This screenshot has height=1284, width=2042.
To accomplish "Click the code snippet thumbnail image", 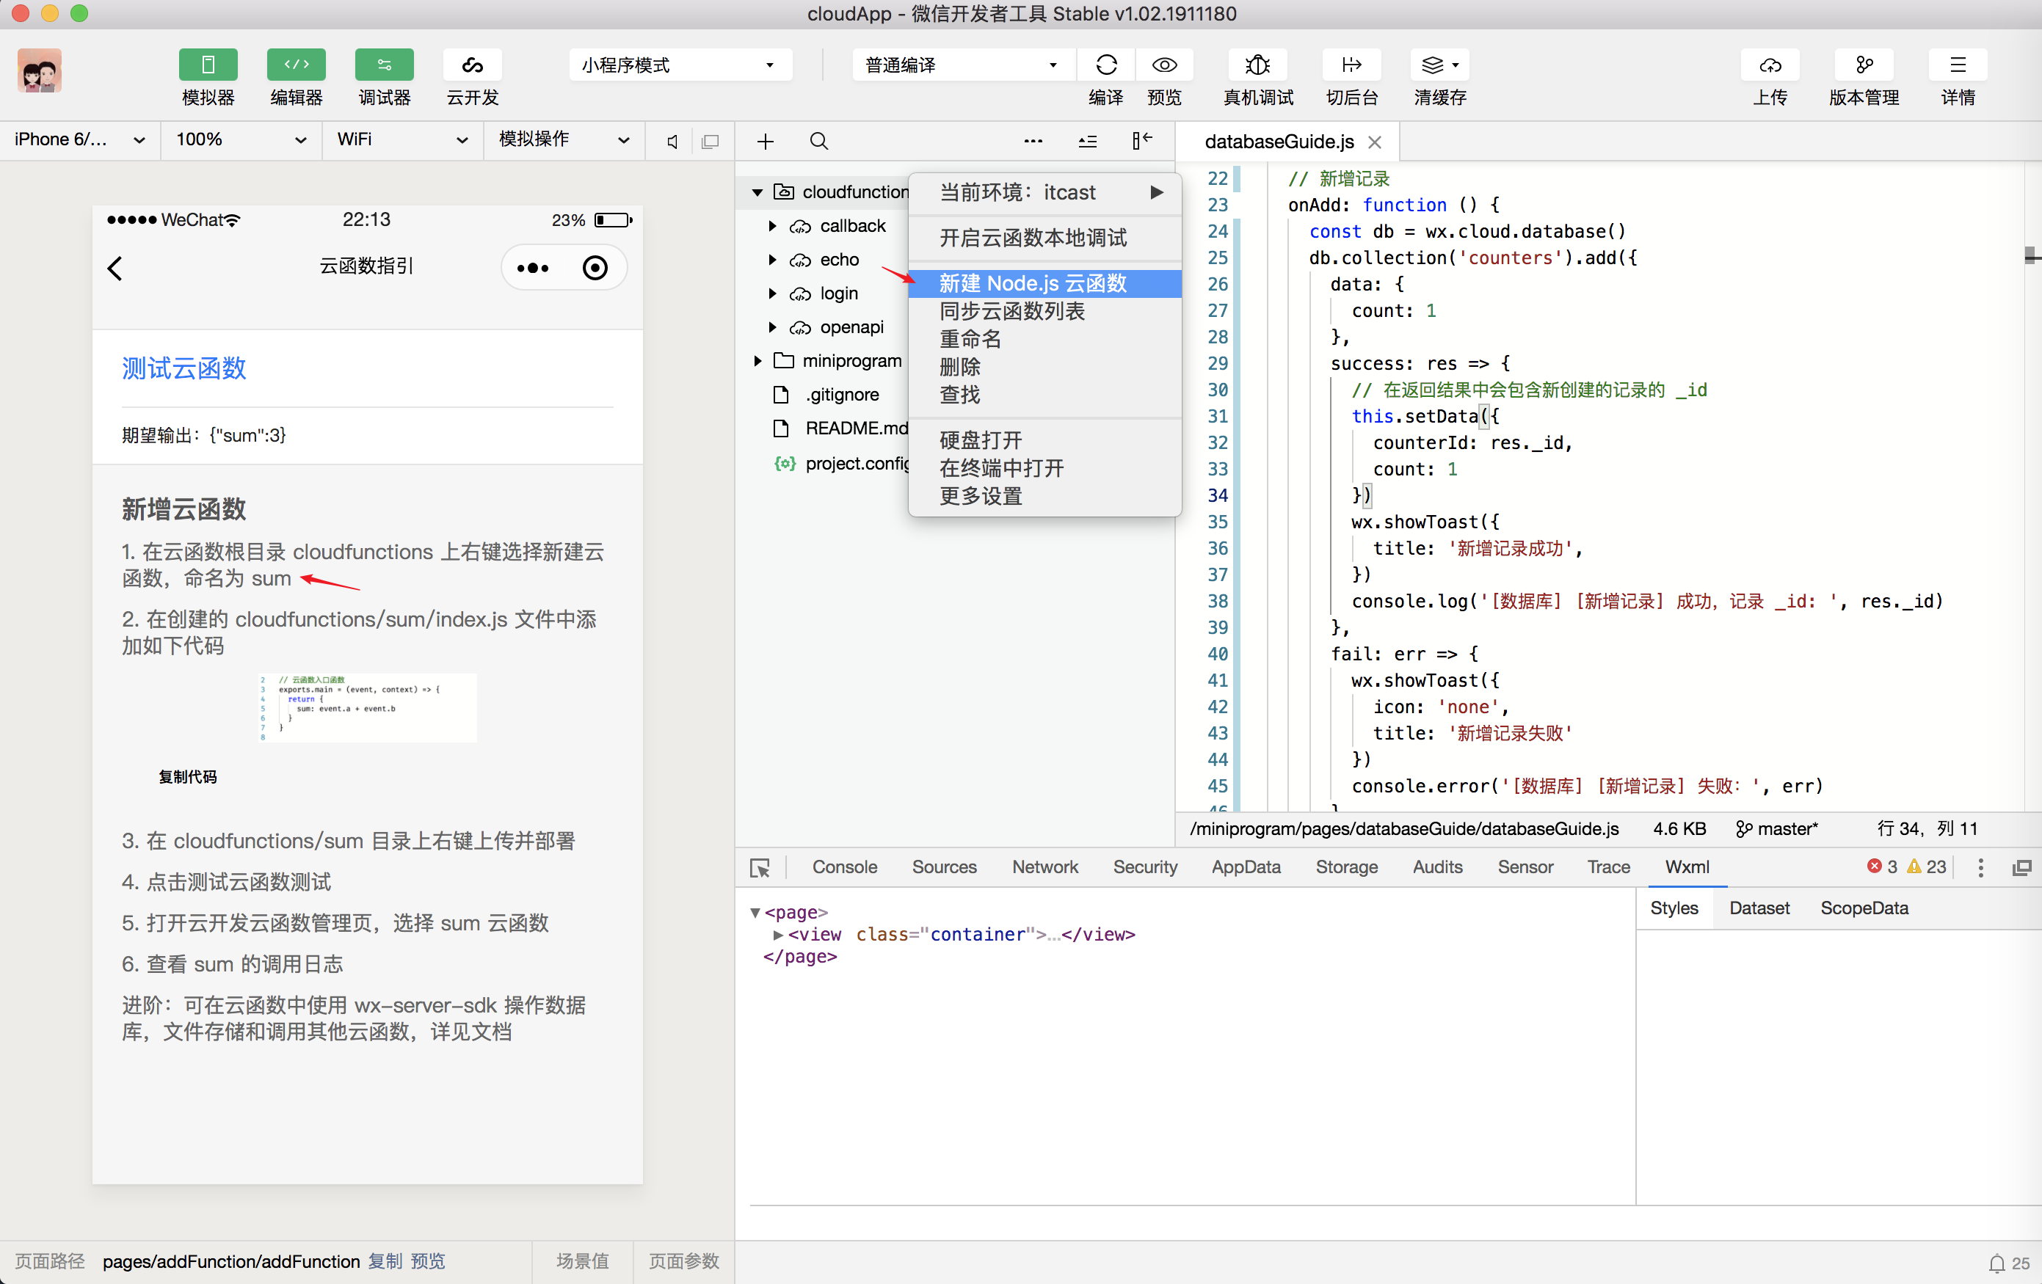I will (367, 708).
